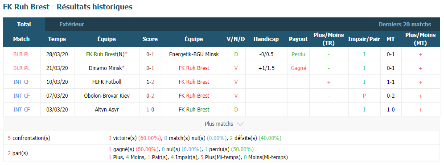Click the 28/03/20 match score 0-1

(150, 54)
